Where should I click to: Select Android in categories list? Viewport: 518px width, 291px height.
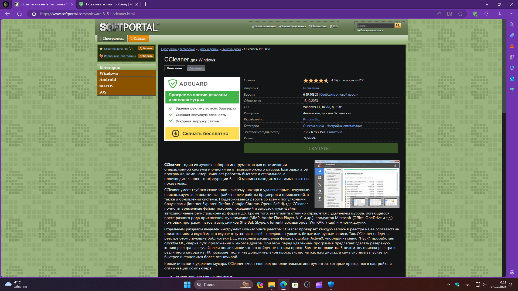pyautogui.click(x=108, y=79)
